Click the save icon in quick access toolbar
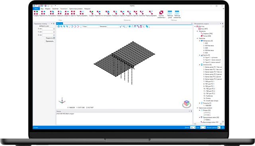The width and height of the screenshot is (255, 146). click(41, 6)
